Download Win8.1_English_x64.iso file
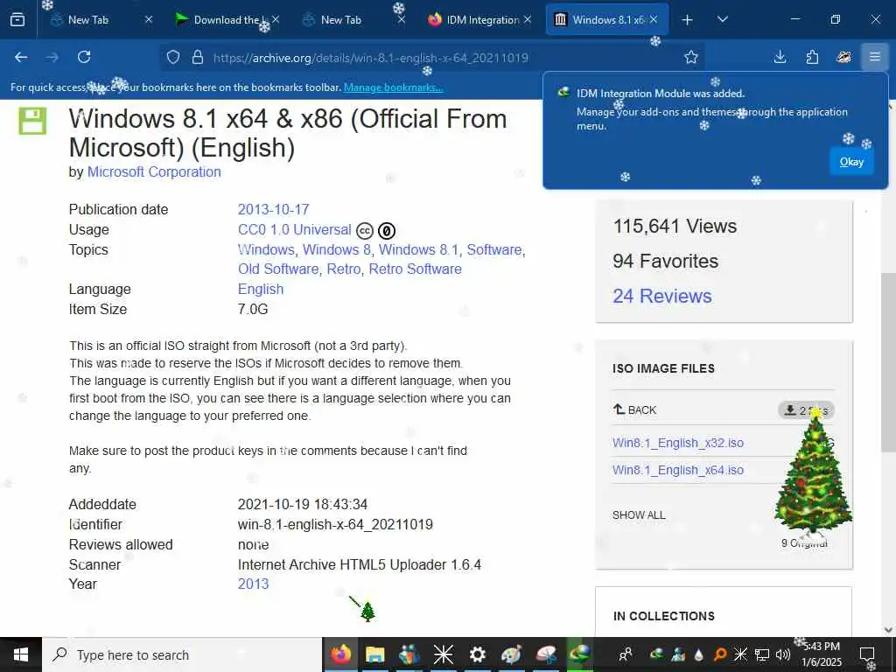Image resolution: width=896 pixels, height=672 pixels. [x=678, y=470]
